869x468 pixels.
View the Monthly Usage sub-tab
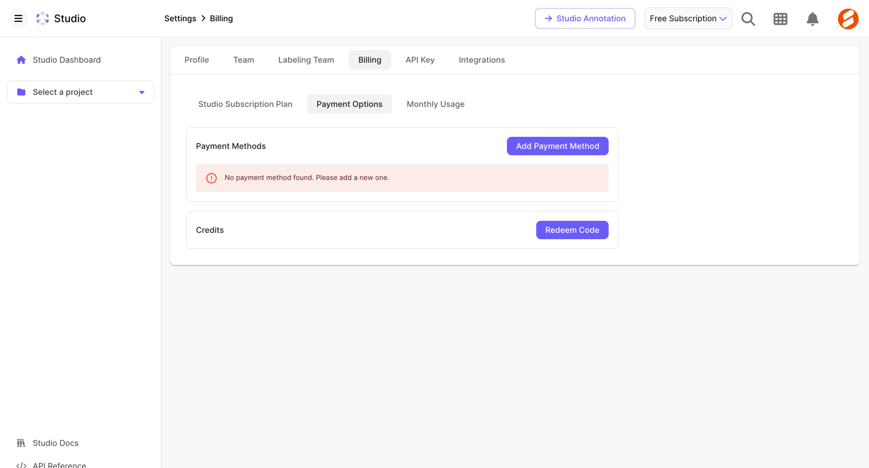tap(436, 104)
